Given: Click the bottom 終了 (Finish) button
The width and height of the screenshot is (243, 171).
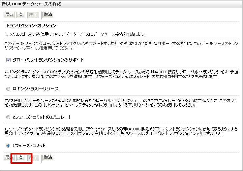Looking at the screenshot, I should coord(33,158).
